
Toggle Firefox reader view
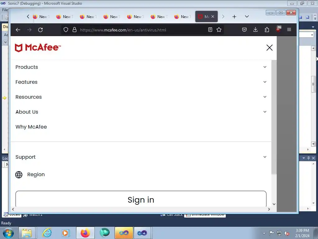click(210, 30)
